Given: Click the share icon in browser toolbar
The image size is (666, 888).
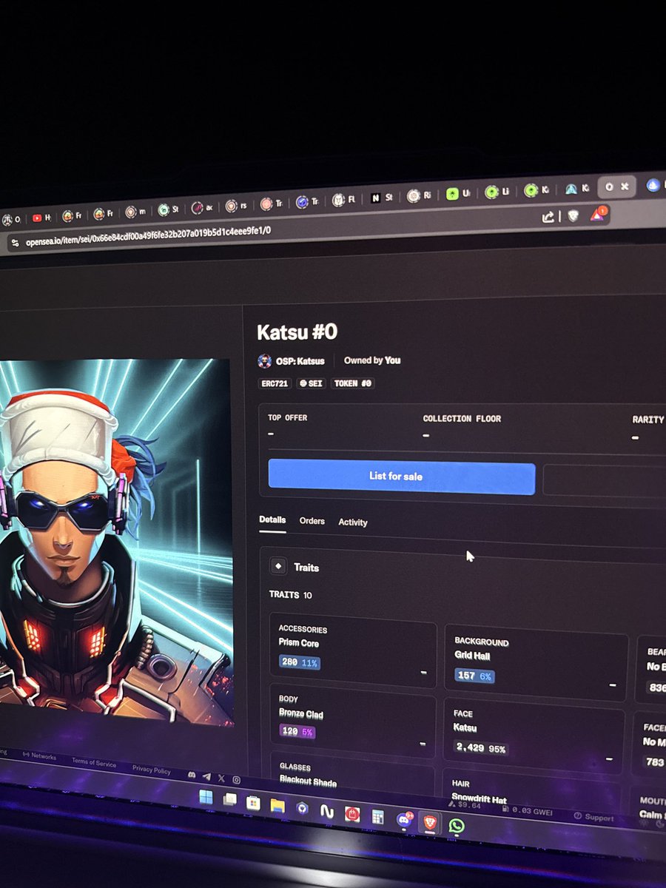Looking at the screenshot, I should [548, 217].
